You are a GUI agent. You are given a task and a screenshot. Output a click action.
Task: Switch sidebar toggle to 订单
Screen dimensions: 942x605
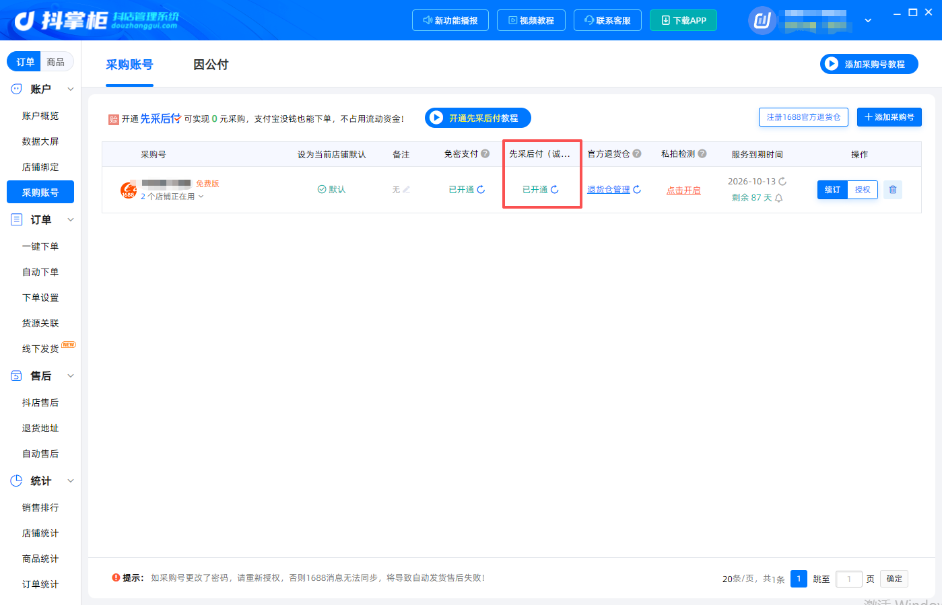point(25,62)
